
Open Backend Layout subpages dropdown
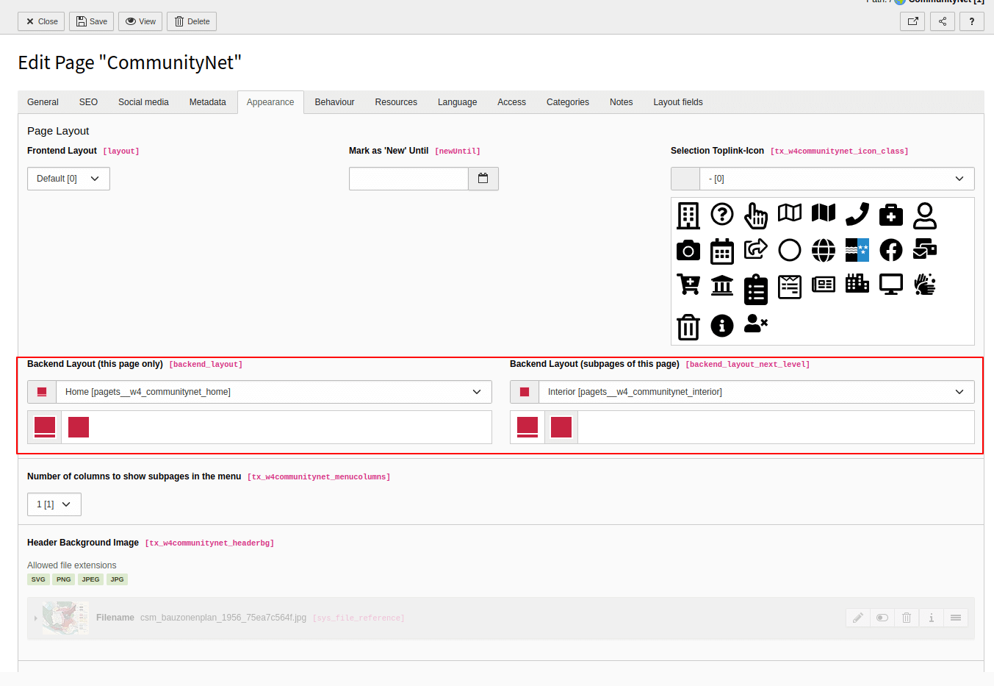757,392
